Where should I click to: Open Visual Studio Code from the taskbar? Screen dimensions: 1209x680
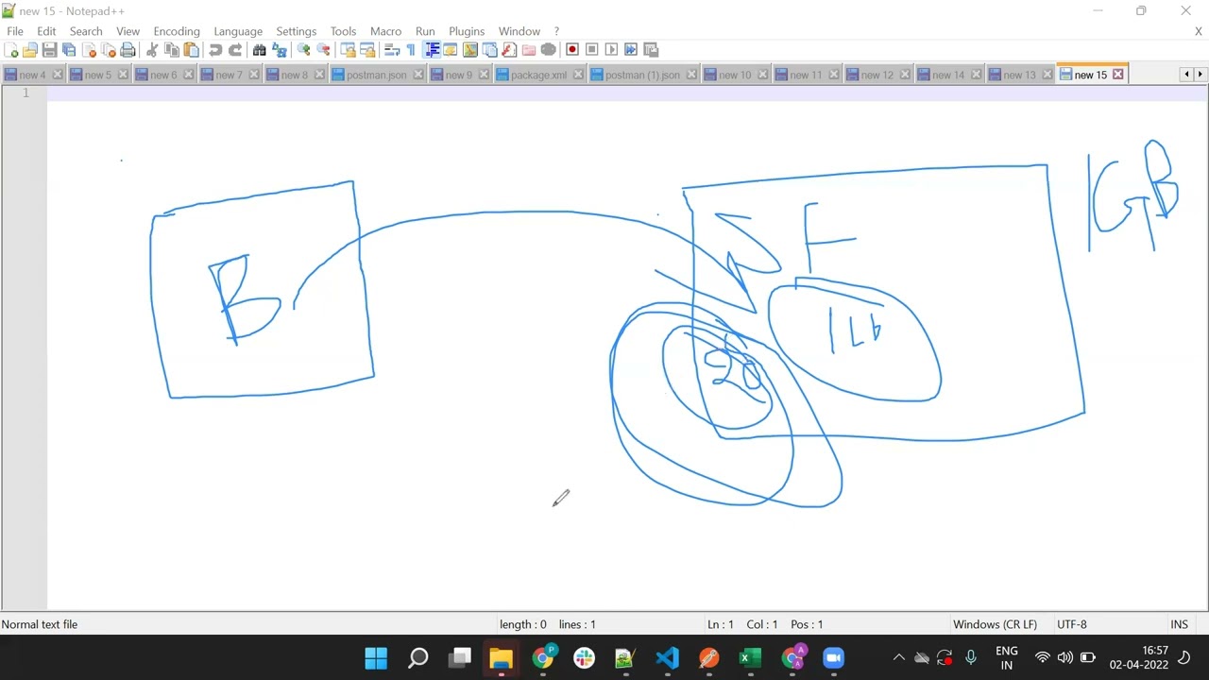(x=667, y=657)
